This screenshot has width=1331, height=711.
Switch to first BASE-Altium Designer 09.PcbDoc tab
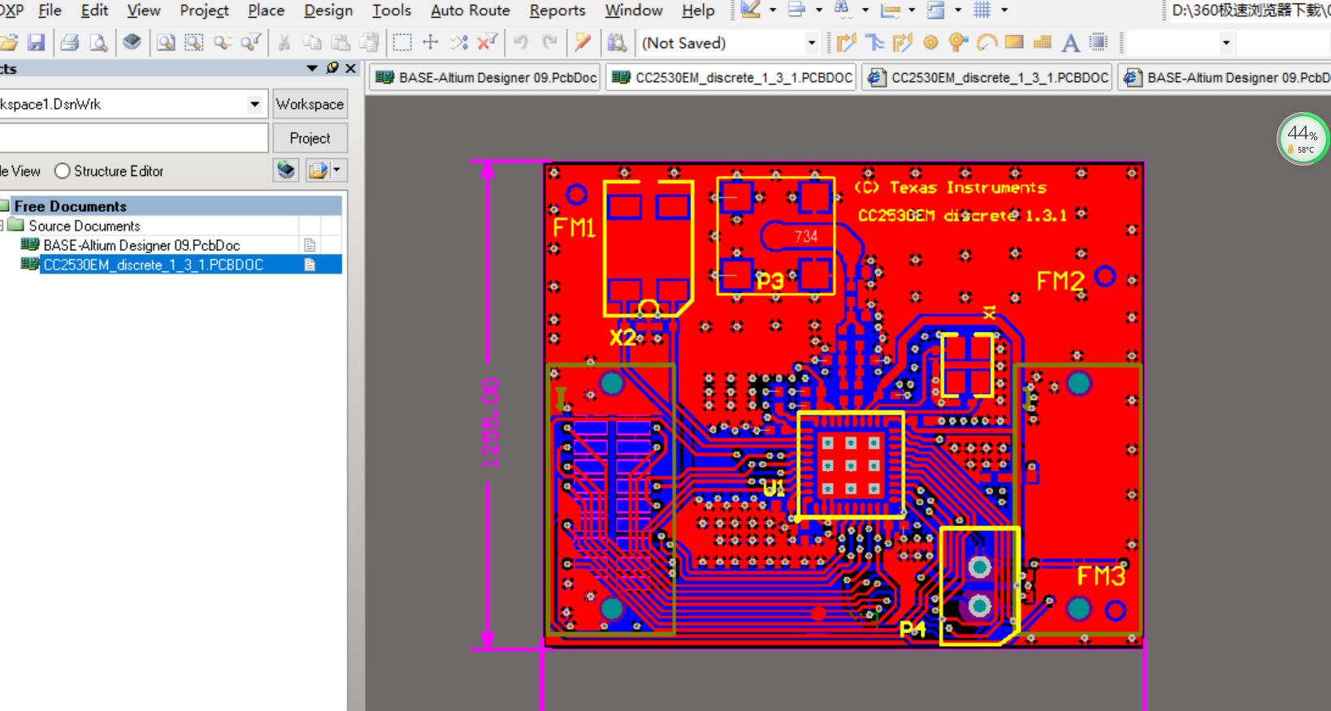click(486, 77)
